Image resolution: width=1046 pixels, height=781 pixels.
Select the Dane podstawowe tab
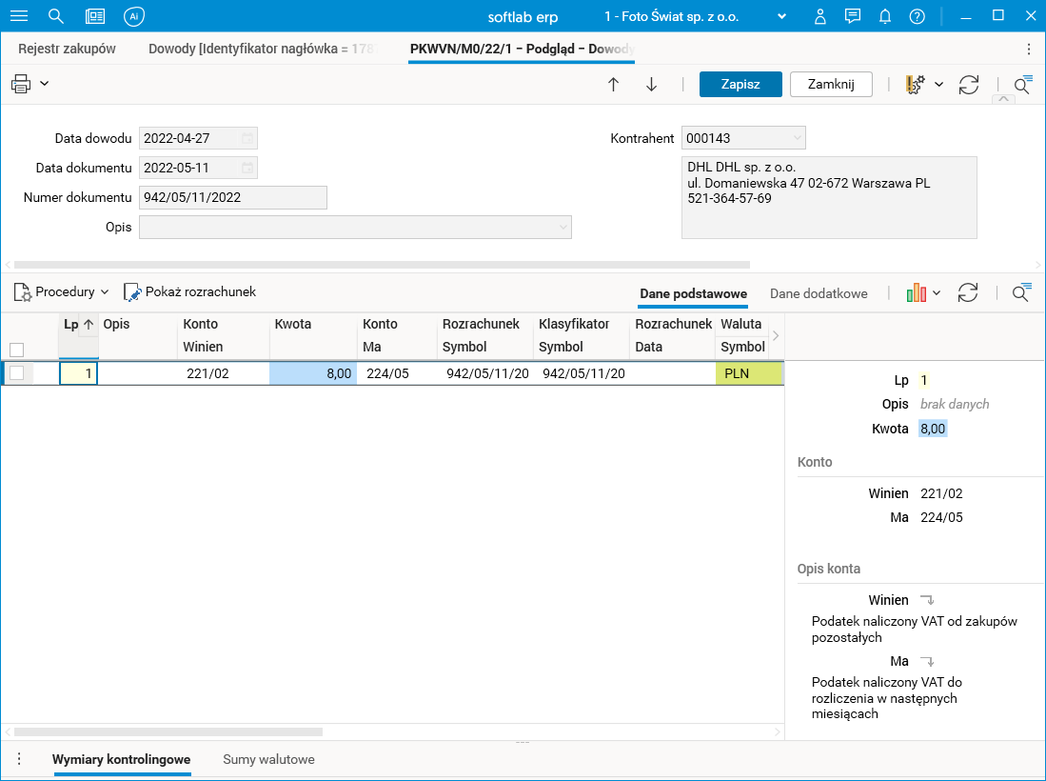693,293
